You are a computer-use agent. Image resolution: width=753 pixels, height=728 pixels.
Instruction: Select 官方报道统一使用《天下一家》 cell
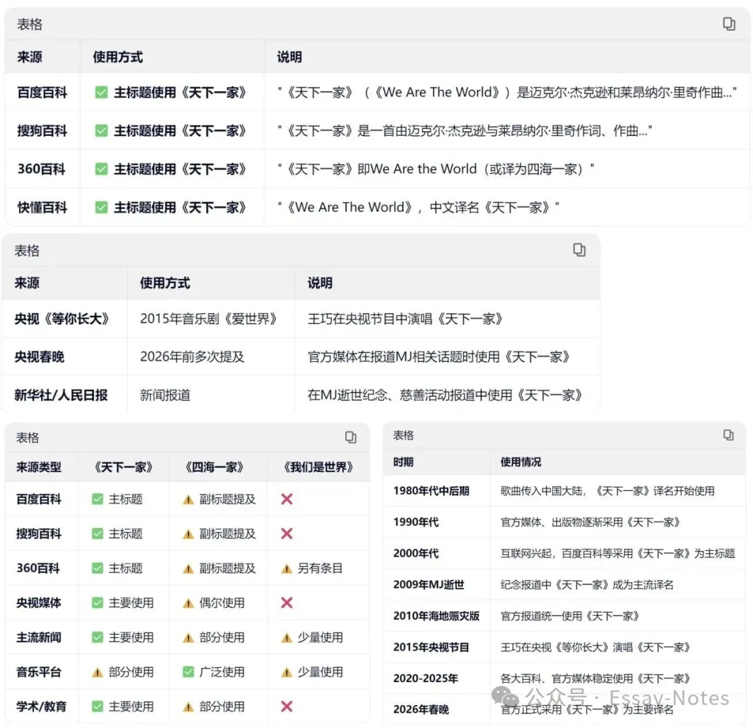pyautogui.click(x=570, y=616)
